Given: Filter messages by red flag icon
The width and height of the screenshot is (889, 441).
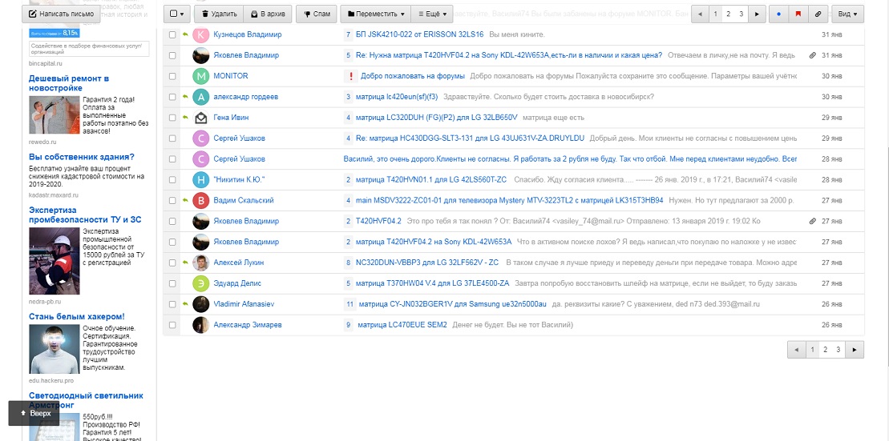Looking at the screenshot, I should pyautogui.click(x=798, y=14).
